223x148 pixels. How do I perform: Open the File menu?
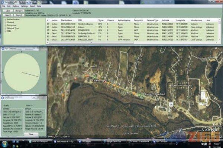[x=3, y=6]
